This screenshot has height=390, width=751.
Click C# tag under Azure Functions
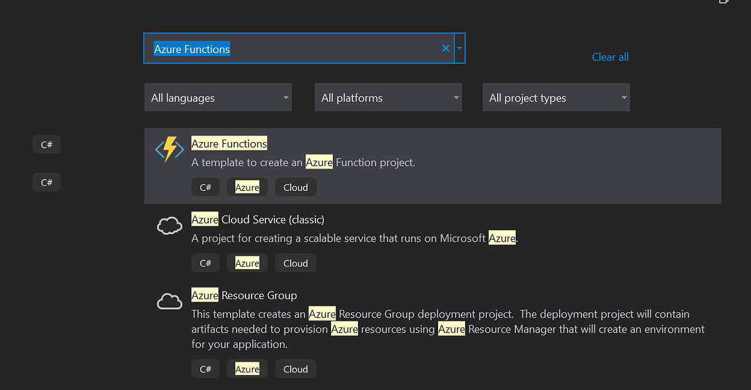pos(205,187)
